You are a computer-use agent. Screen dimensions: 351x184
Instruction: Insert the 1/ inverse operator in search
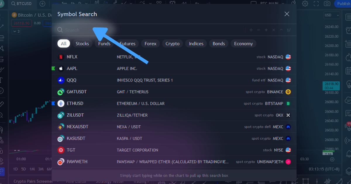[x=289, y=30]
